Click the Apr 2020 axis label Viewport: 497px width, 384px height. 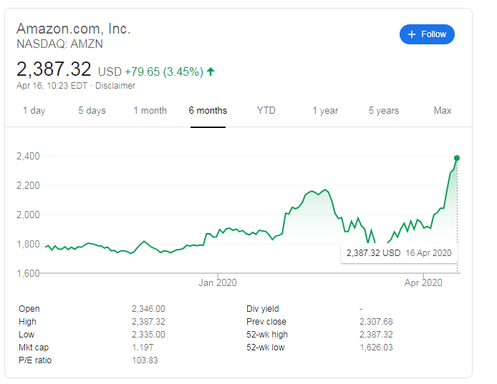[x=423, y=283]
